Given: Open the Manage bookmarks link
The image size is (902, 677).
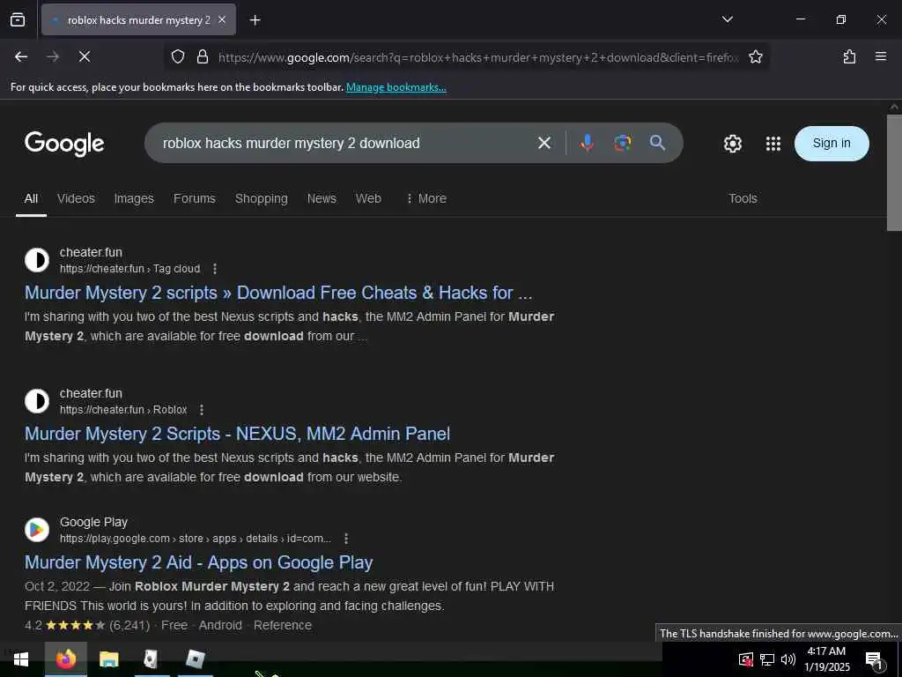Looking at the screenshot, I should pyautogui.click(x=396, y=87).
